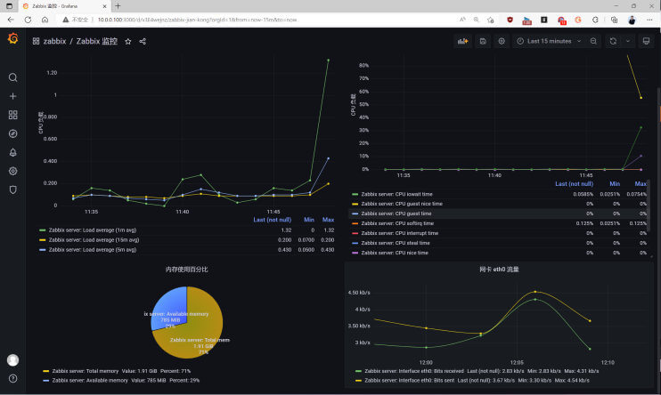Viewport: 661px width, 395px height.
Task: Toggle Available memory legend entry
Action: (90, 380)
